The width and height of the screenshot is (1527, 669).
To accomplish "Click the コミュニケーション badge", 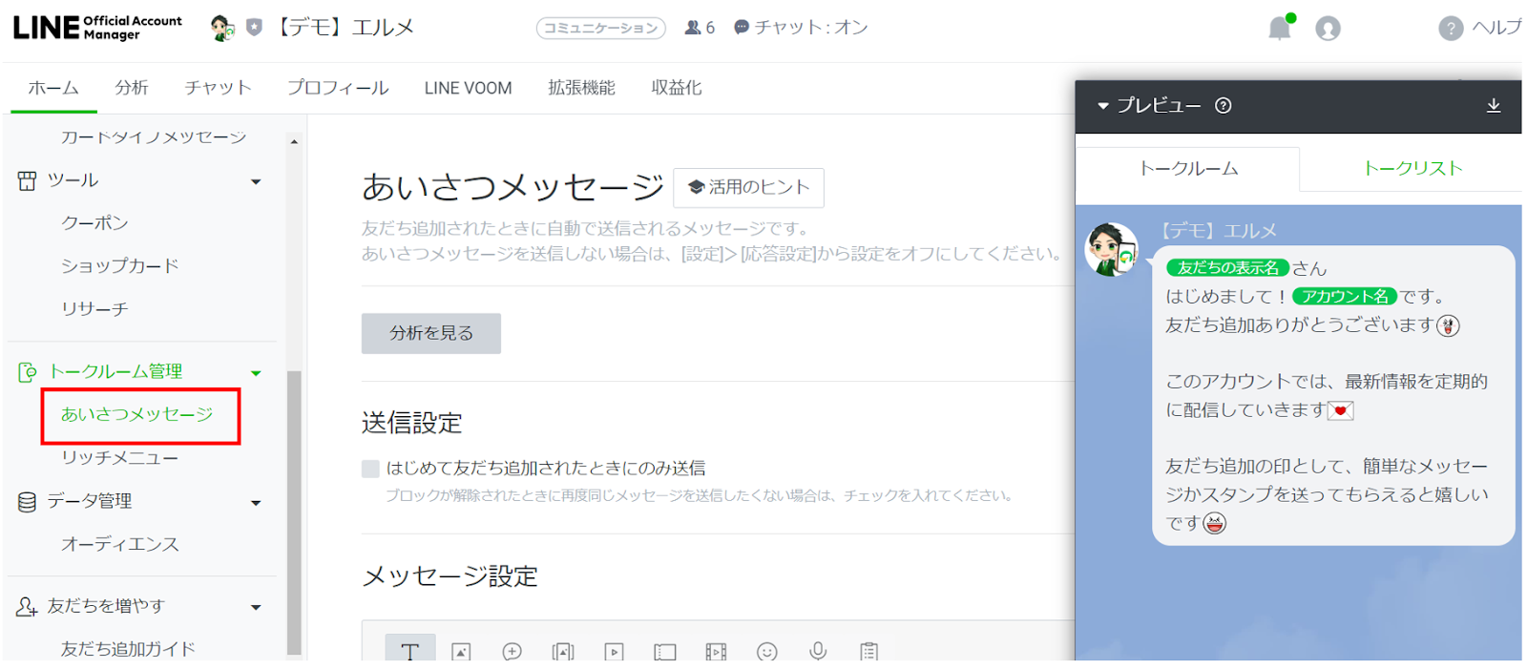I will click(601, 28).
